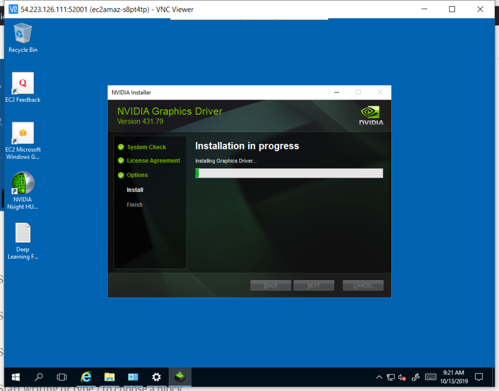
Task: Show hidden system tray icons
Action: point(379,377)
